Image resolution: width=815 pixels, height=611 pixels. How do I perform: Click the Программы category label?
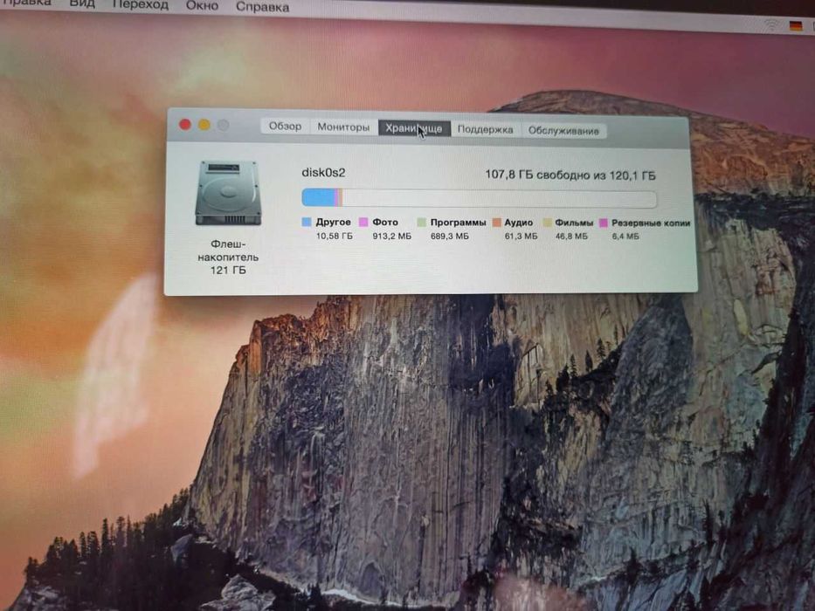click(x=458, y=223)
